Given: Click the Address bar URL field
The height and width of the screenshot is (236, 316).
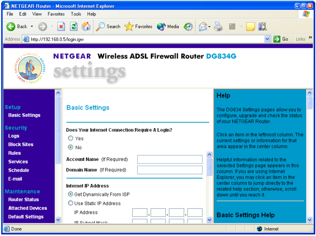Looking at the screenshot, I should (147, 39).
